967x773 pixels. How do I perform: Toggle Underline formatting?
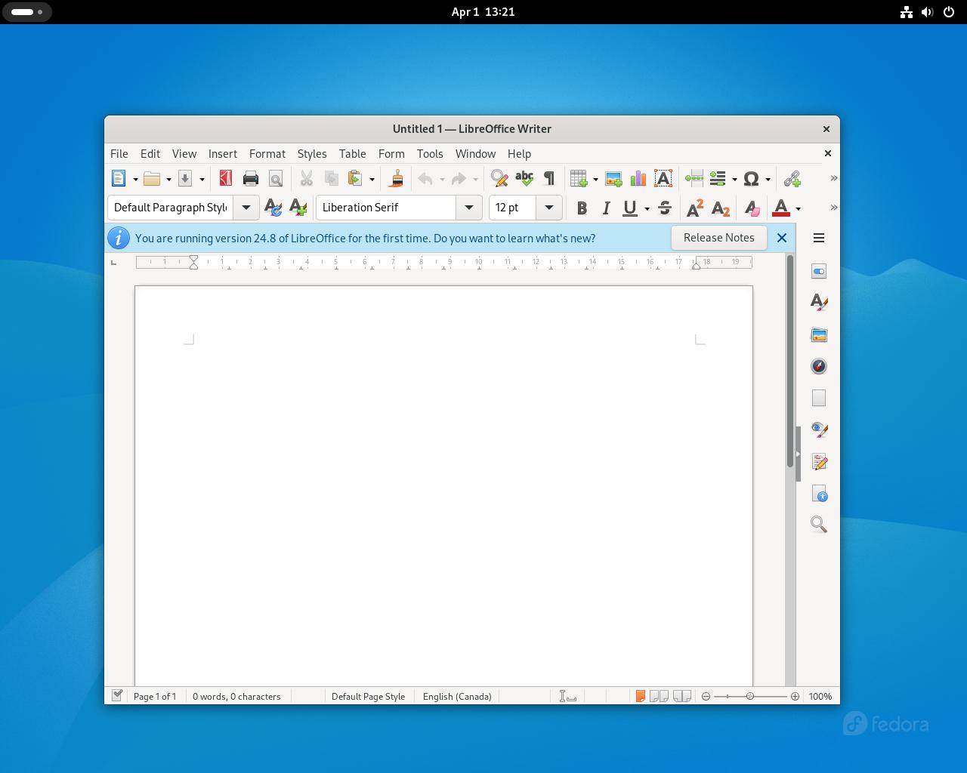629,208
